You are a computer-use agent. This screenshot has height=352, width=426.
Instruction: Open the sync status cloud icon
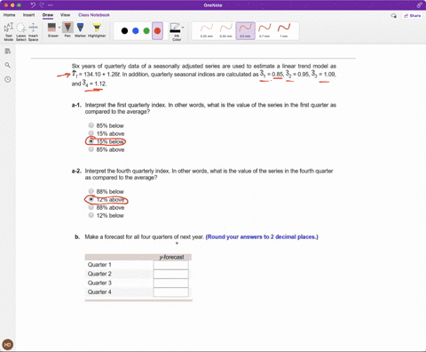[393, 16]
